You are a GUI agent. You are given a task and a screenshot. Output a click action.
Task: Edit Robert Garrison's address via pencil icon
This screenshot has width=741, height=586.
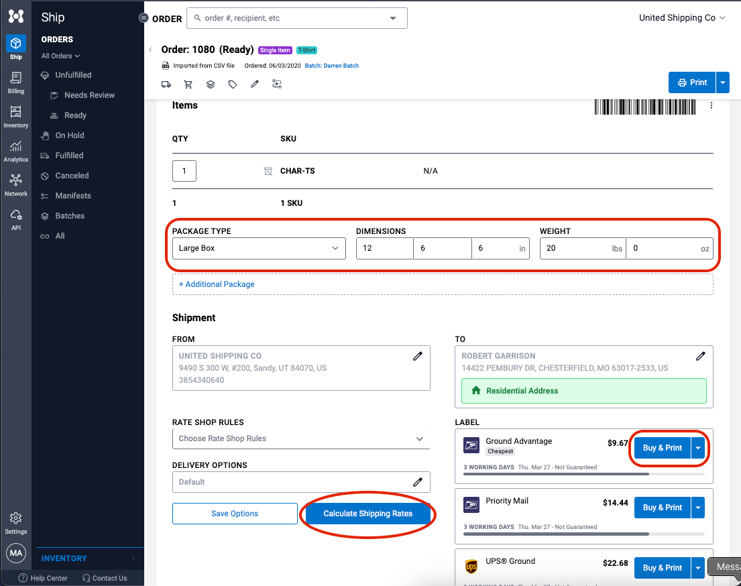[701, 356]
